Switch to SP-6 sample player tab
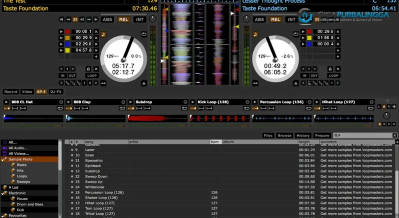399x218 pixels. pos(41,92)
